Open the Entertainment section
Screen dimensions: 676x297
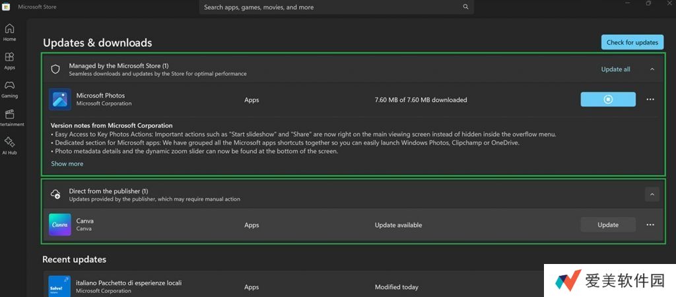[10, 117]
